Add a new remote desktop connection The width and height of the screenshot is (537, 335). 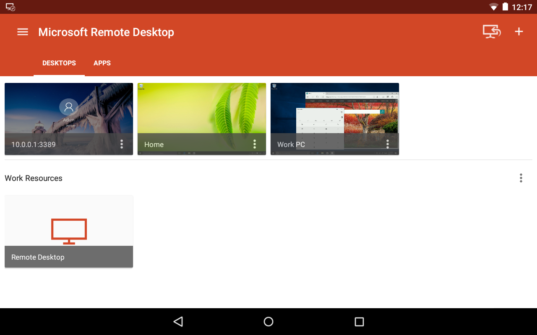point(519,31)
